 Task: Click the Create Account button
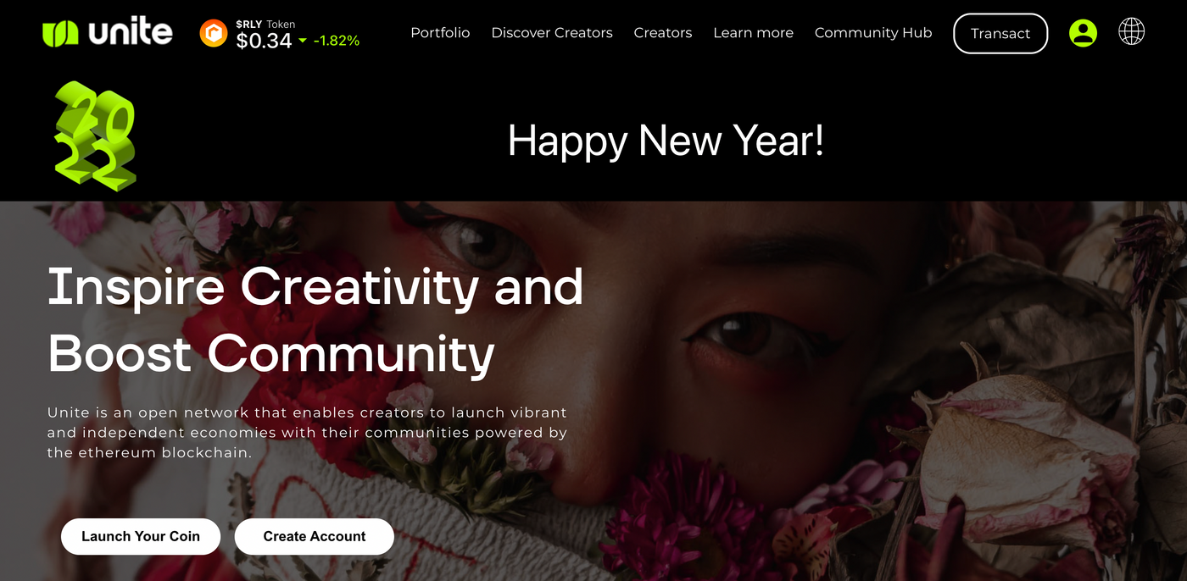pyautogui.click(x=315, y=536)
